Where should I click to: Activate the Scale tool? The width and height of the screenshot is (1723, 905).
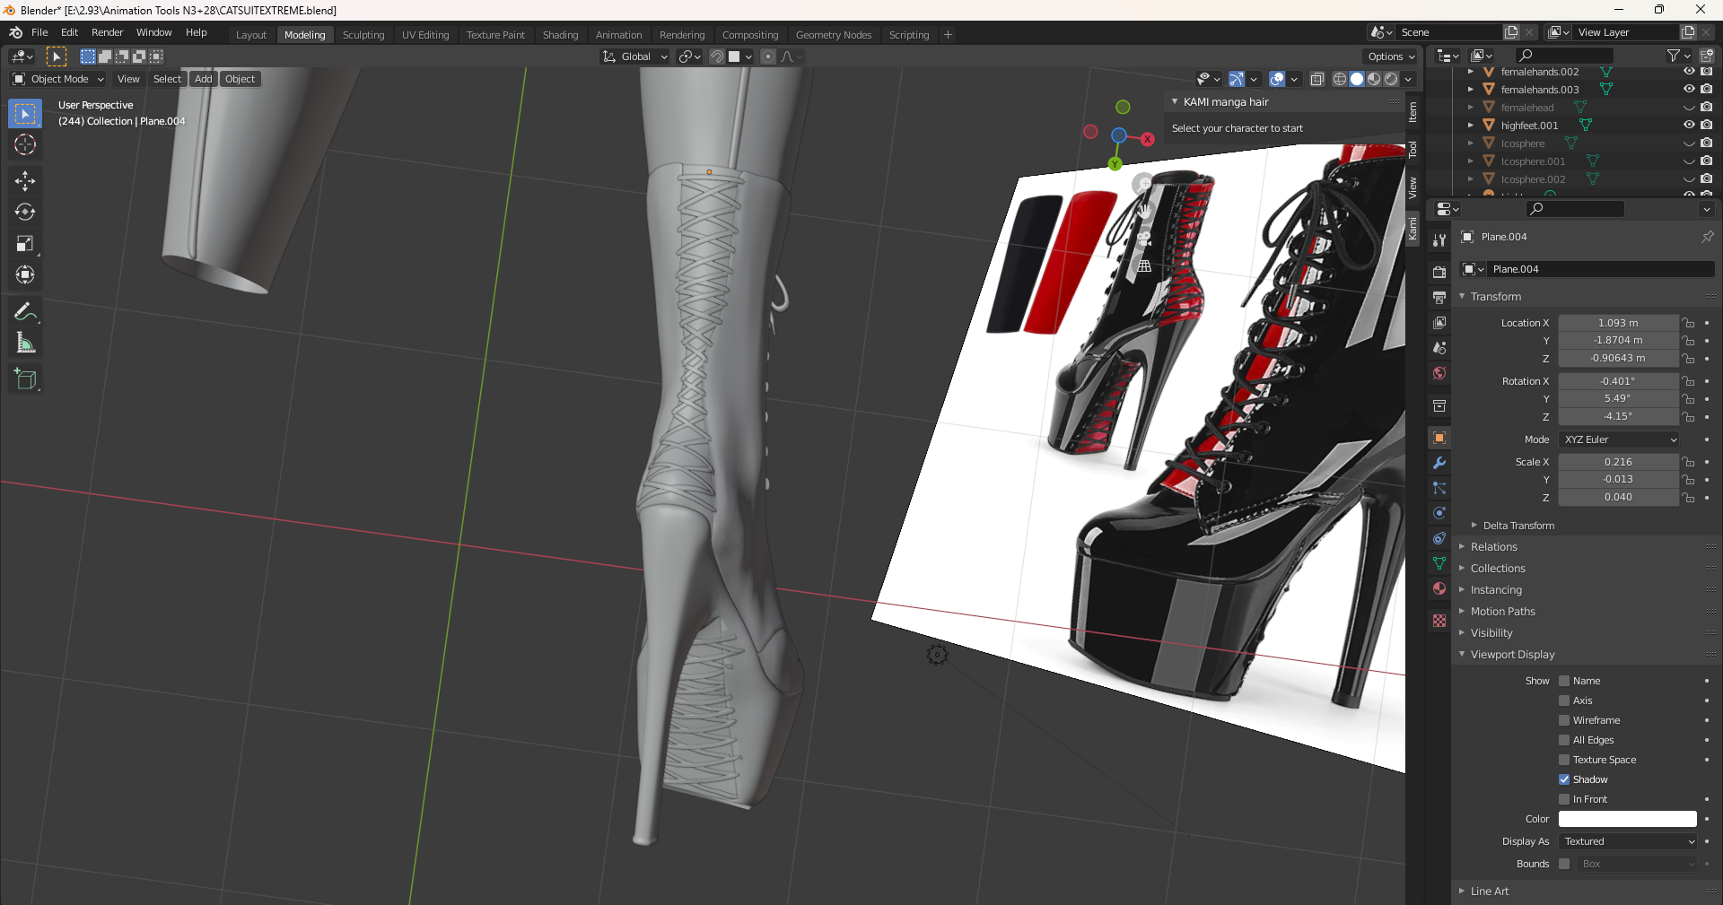[25, 244]
